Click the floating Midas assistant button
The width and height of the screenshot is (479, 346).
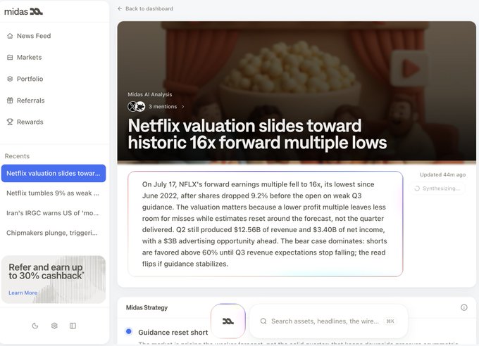(x=228, y=321)
